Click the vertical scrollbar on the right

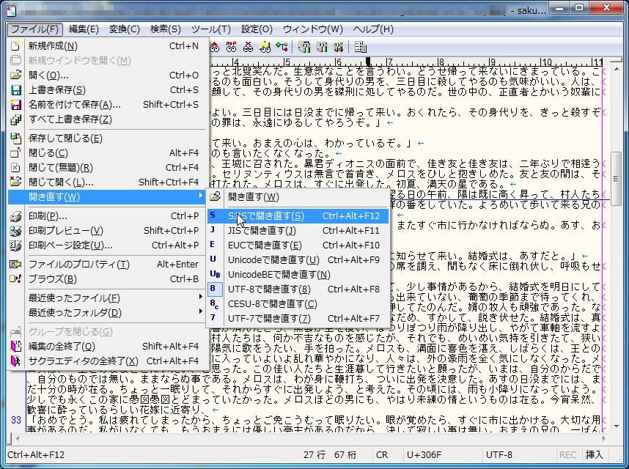click(616, 220)
